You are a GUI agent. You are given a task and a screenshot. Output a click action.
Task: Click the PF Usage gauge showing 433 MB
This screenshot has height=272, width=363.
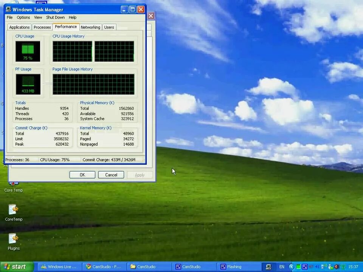(28, 84)
